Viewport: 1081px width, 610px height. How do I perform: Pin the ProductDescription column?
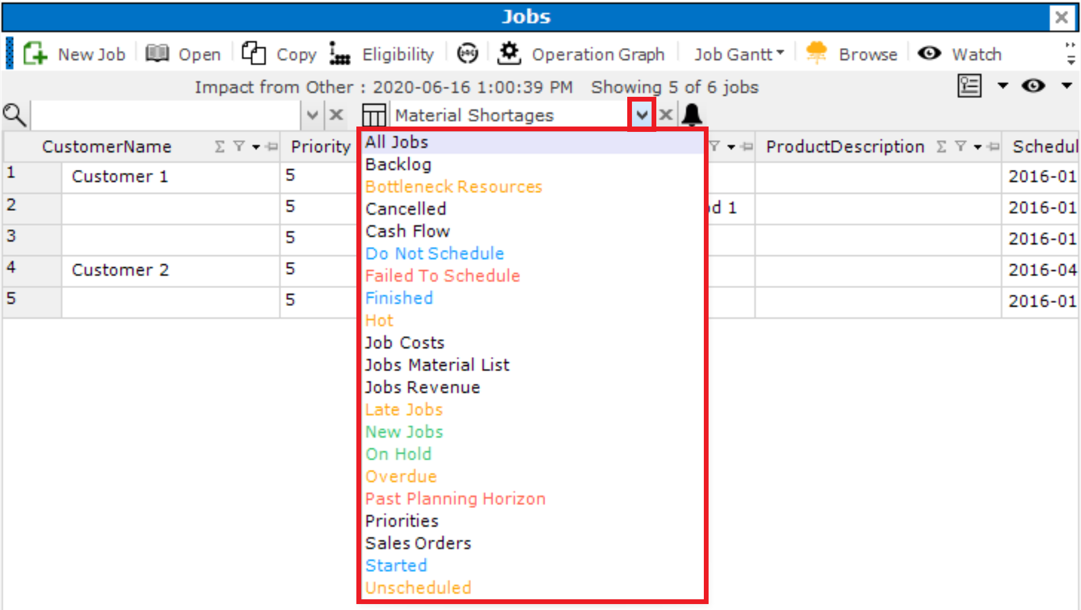(994, 147)
